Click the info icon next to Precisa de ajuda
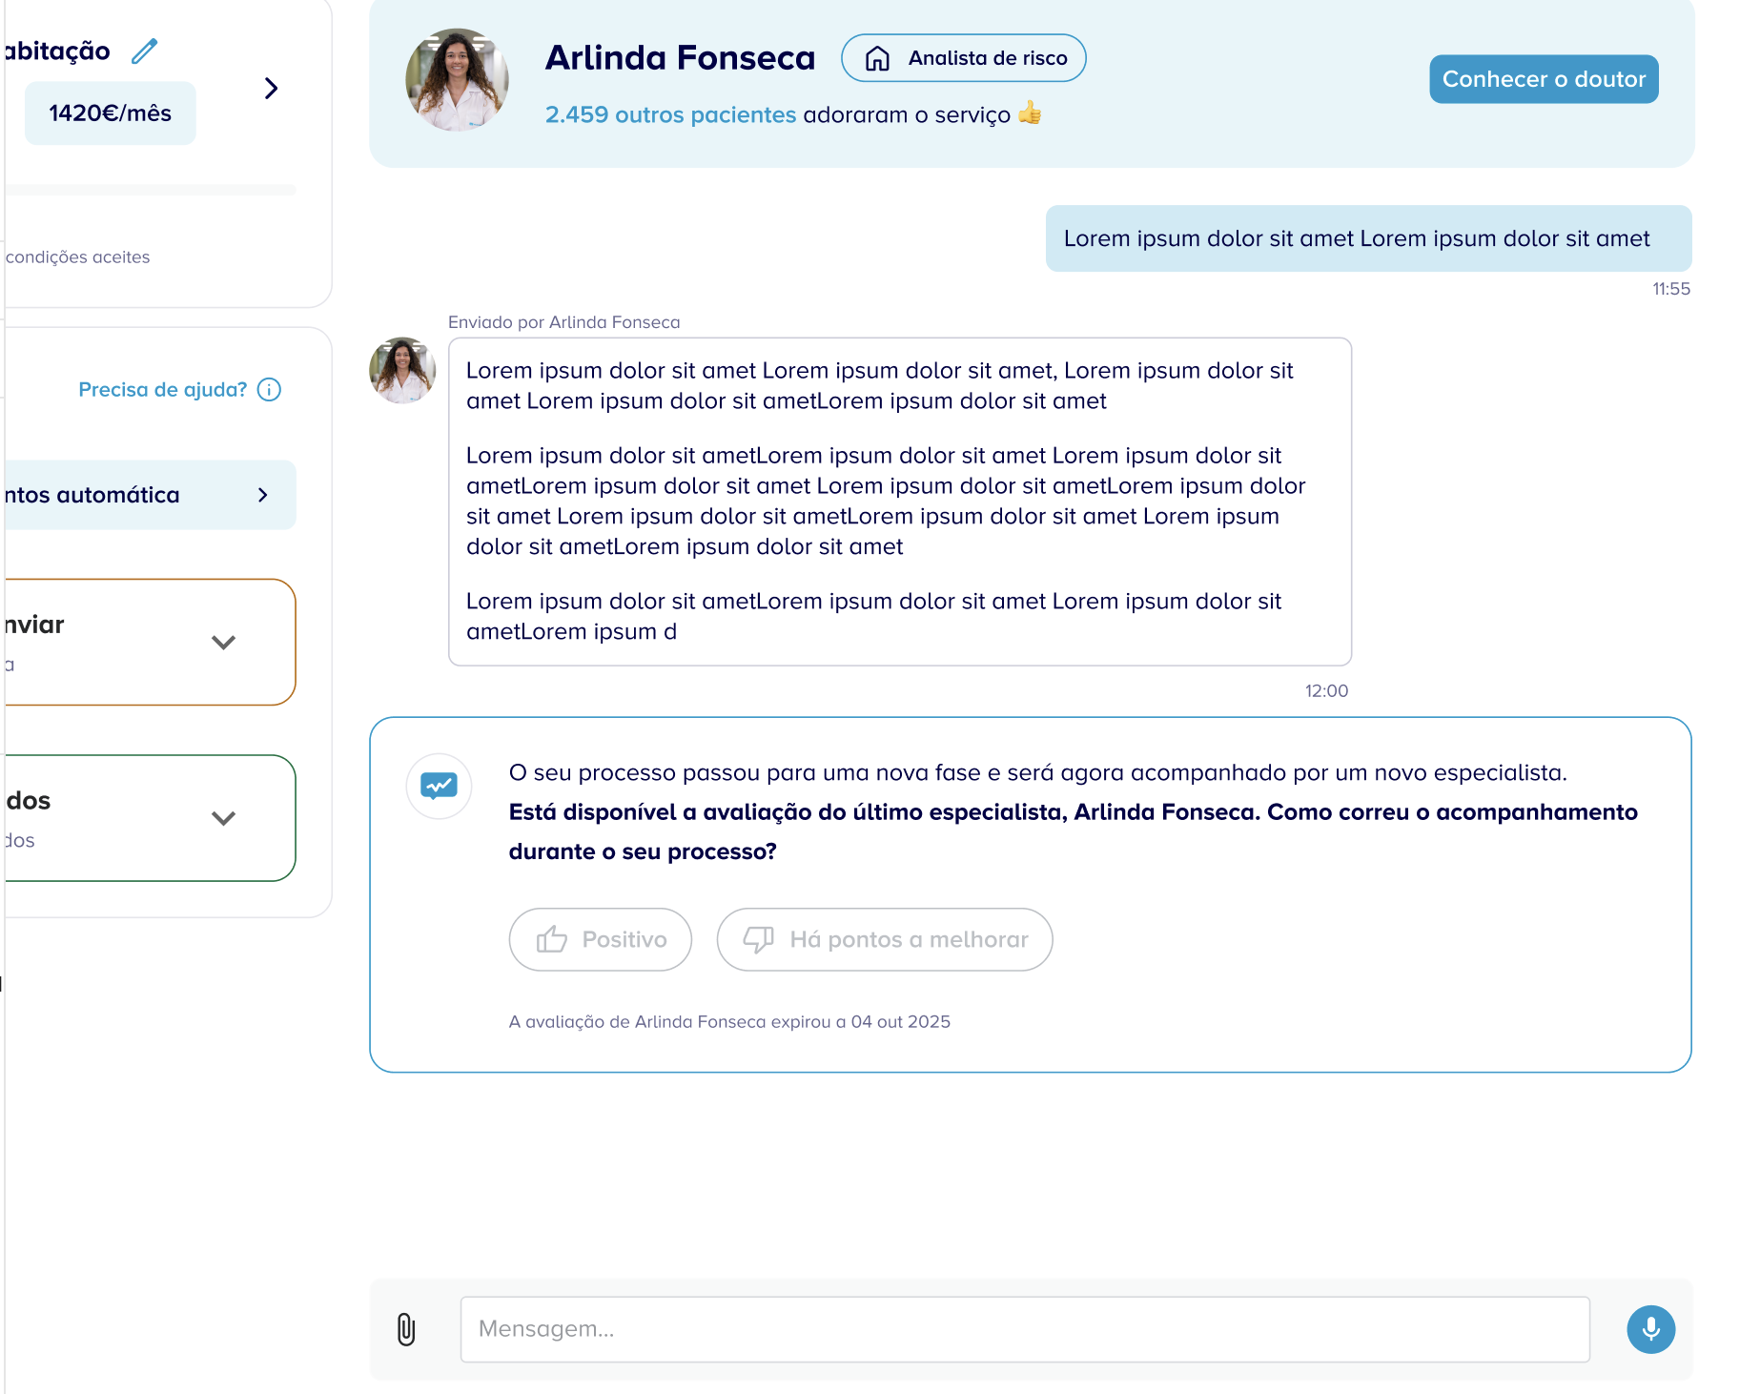 pyautogui.click(x=270, y=390)
